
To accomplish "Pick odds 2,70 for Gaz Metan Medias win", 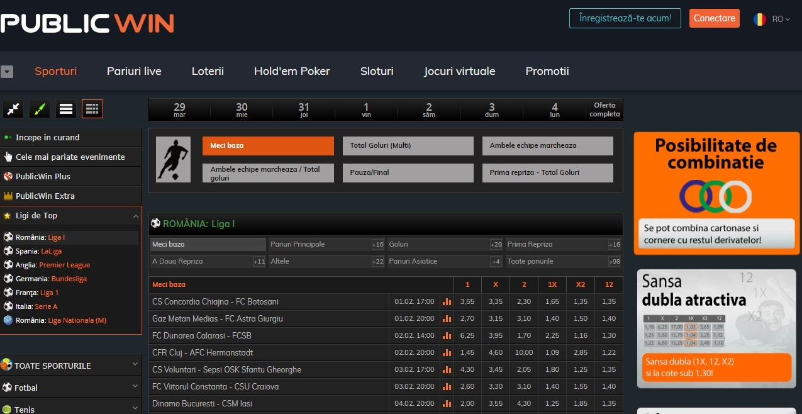I will pos(467,319).
